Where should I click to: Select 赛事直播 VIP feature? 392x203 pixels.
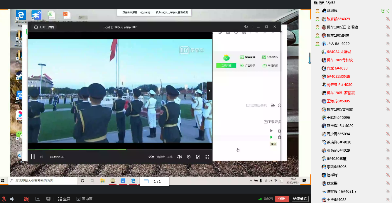[x=247, y=57]
